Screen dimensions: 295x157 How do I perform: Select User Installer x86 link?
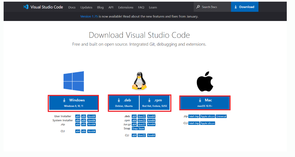[84, 116]
